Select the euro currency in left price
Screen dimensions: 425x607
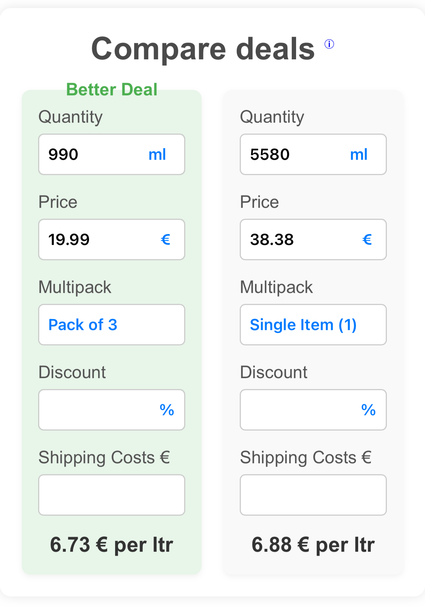point(166,239)
